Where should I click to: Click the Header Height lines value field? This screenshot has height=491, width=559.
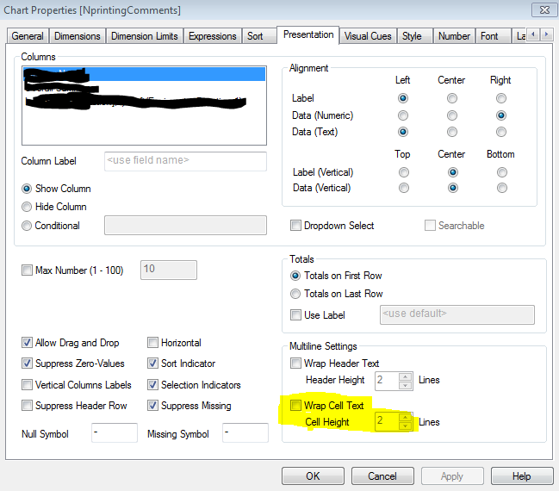(387, 381)
